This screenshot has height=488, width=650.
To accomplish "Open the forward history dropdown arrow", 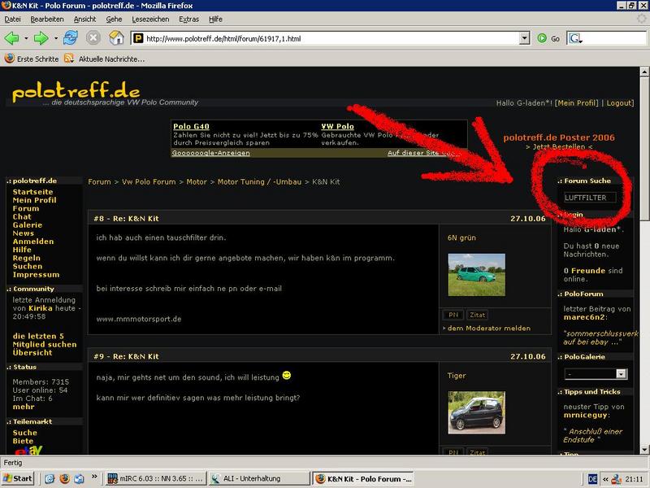I will click(x=55, y=38).
